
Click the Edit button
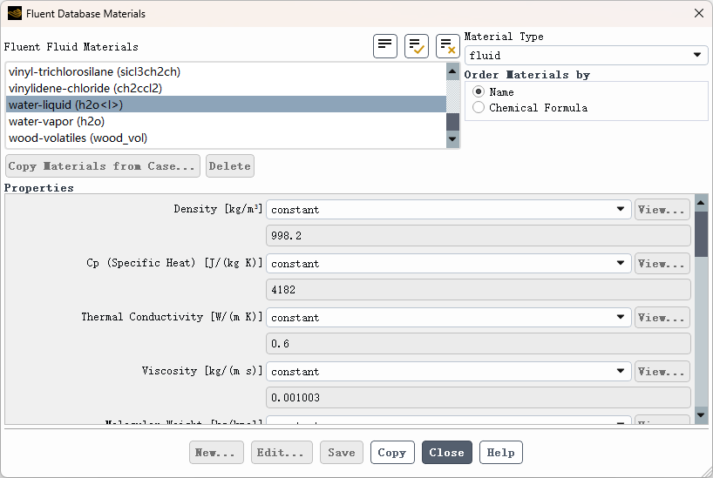click(282, 453)
